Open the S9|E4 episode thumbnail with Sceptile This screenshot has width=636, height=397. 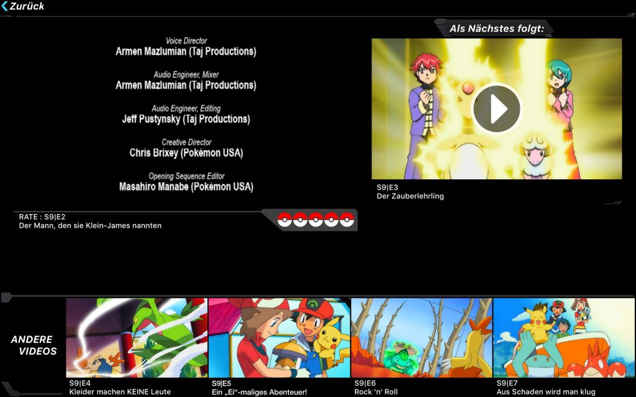[137, 337]
